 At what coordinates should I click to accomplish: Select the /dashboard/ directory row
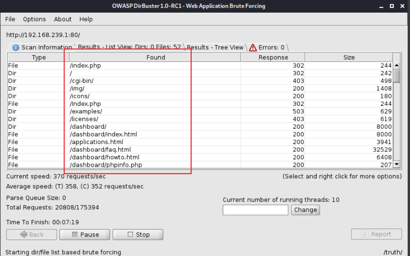pos(200,126)
